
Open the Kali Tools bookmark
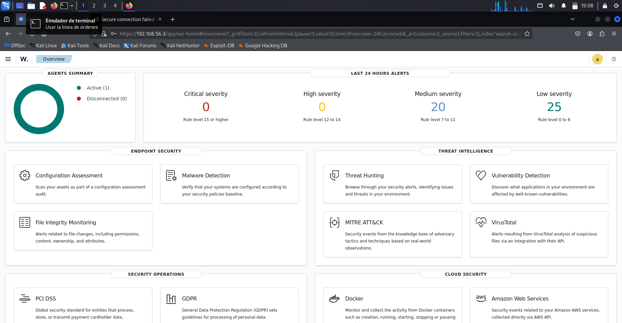coord(75,46)
